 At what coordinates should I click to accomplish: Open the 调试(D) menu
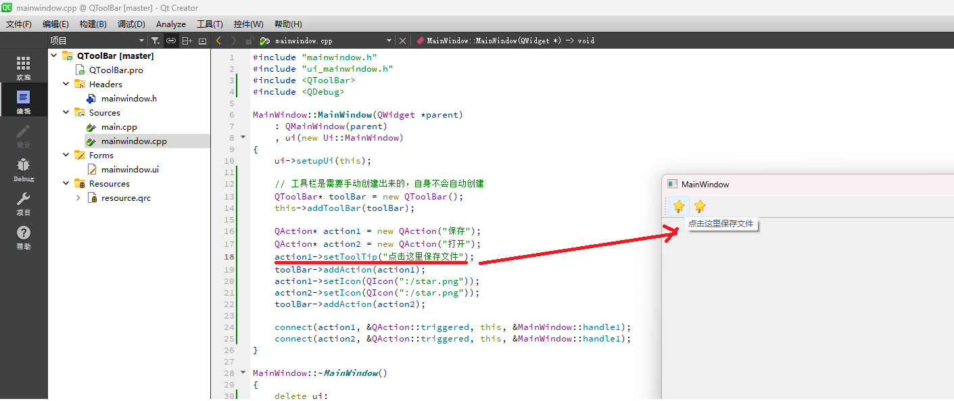(x=131, y=24)
